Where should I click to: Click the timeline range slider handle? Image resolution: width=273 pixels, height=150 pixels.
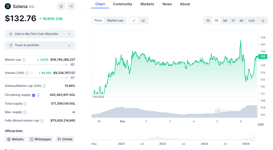[253, 138]
